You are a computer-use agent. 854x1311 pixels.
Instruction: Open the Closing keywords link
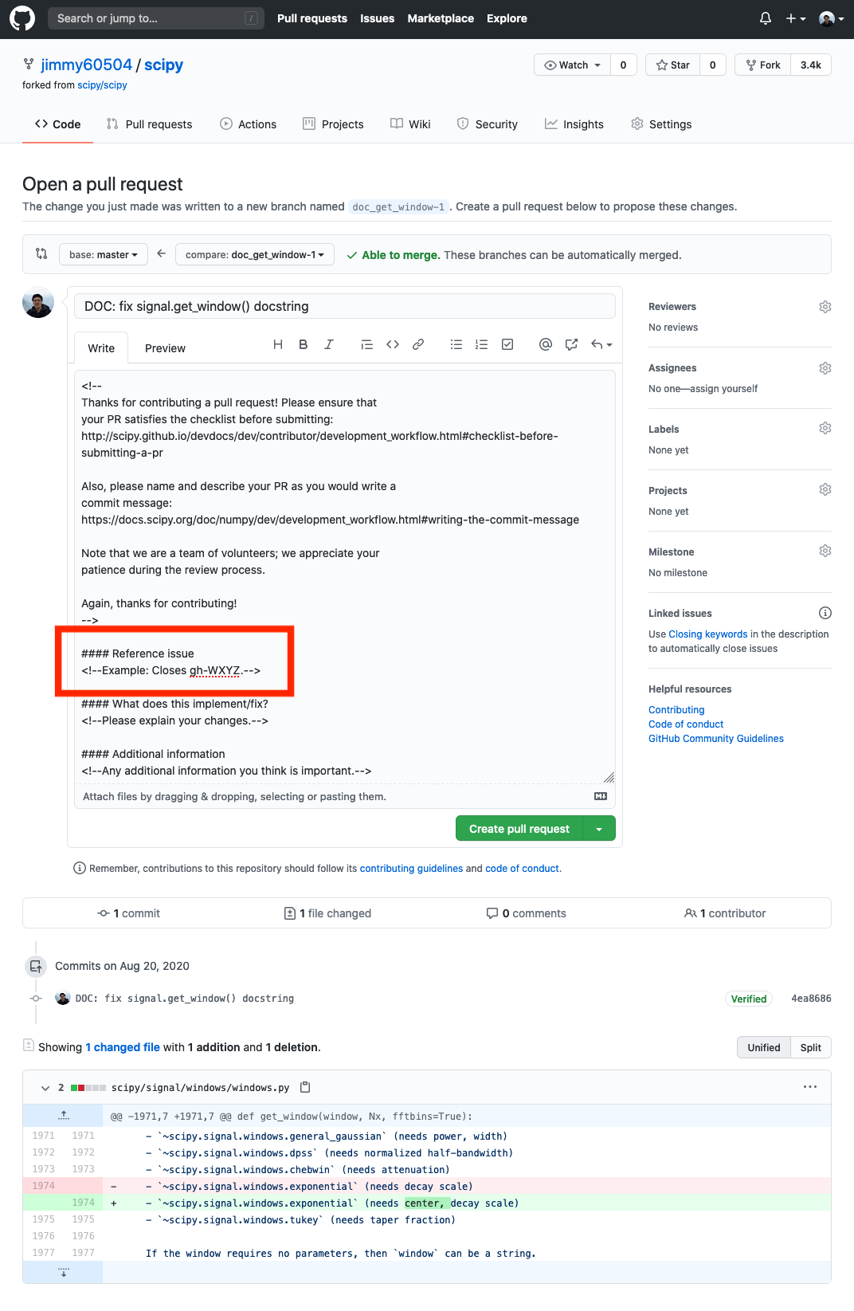(x=707, y=634)
